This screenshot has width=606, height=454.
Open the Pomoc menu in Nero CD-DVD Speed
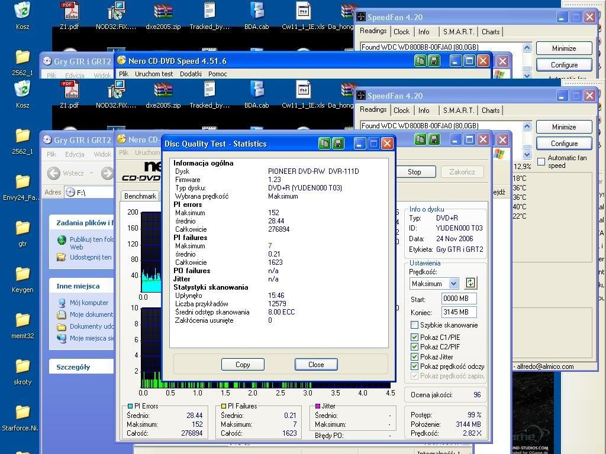218,74
